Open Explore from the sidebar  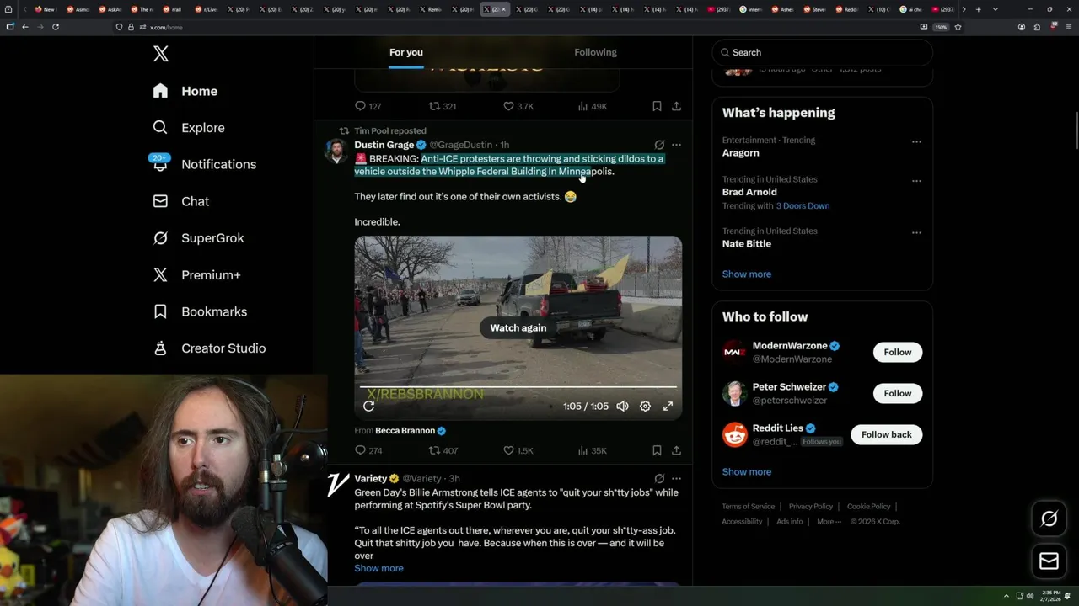(189, 128)
